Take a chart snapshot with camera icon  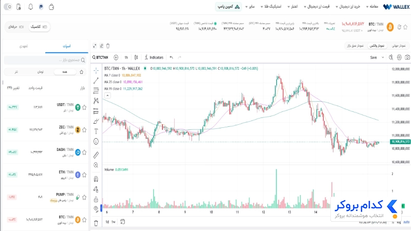coord(407,57)
